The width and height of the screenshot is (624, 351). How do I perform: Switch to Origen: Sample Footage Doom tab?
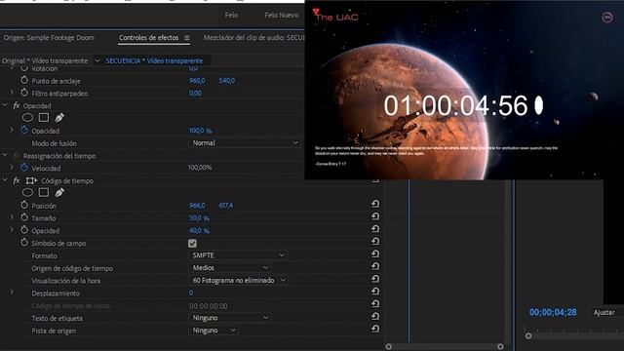pos(49,37)
